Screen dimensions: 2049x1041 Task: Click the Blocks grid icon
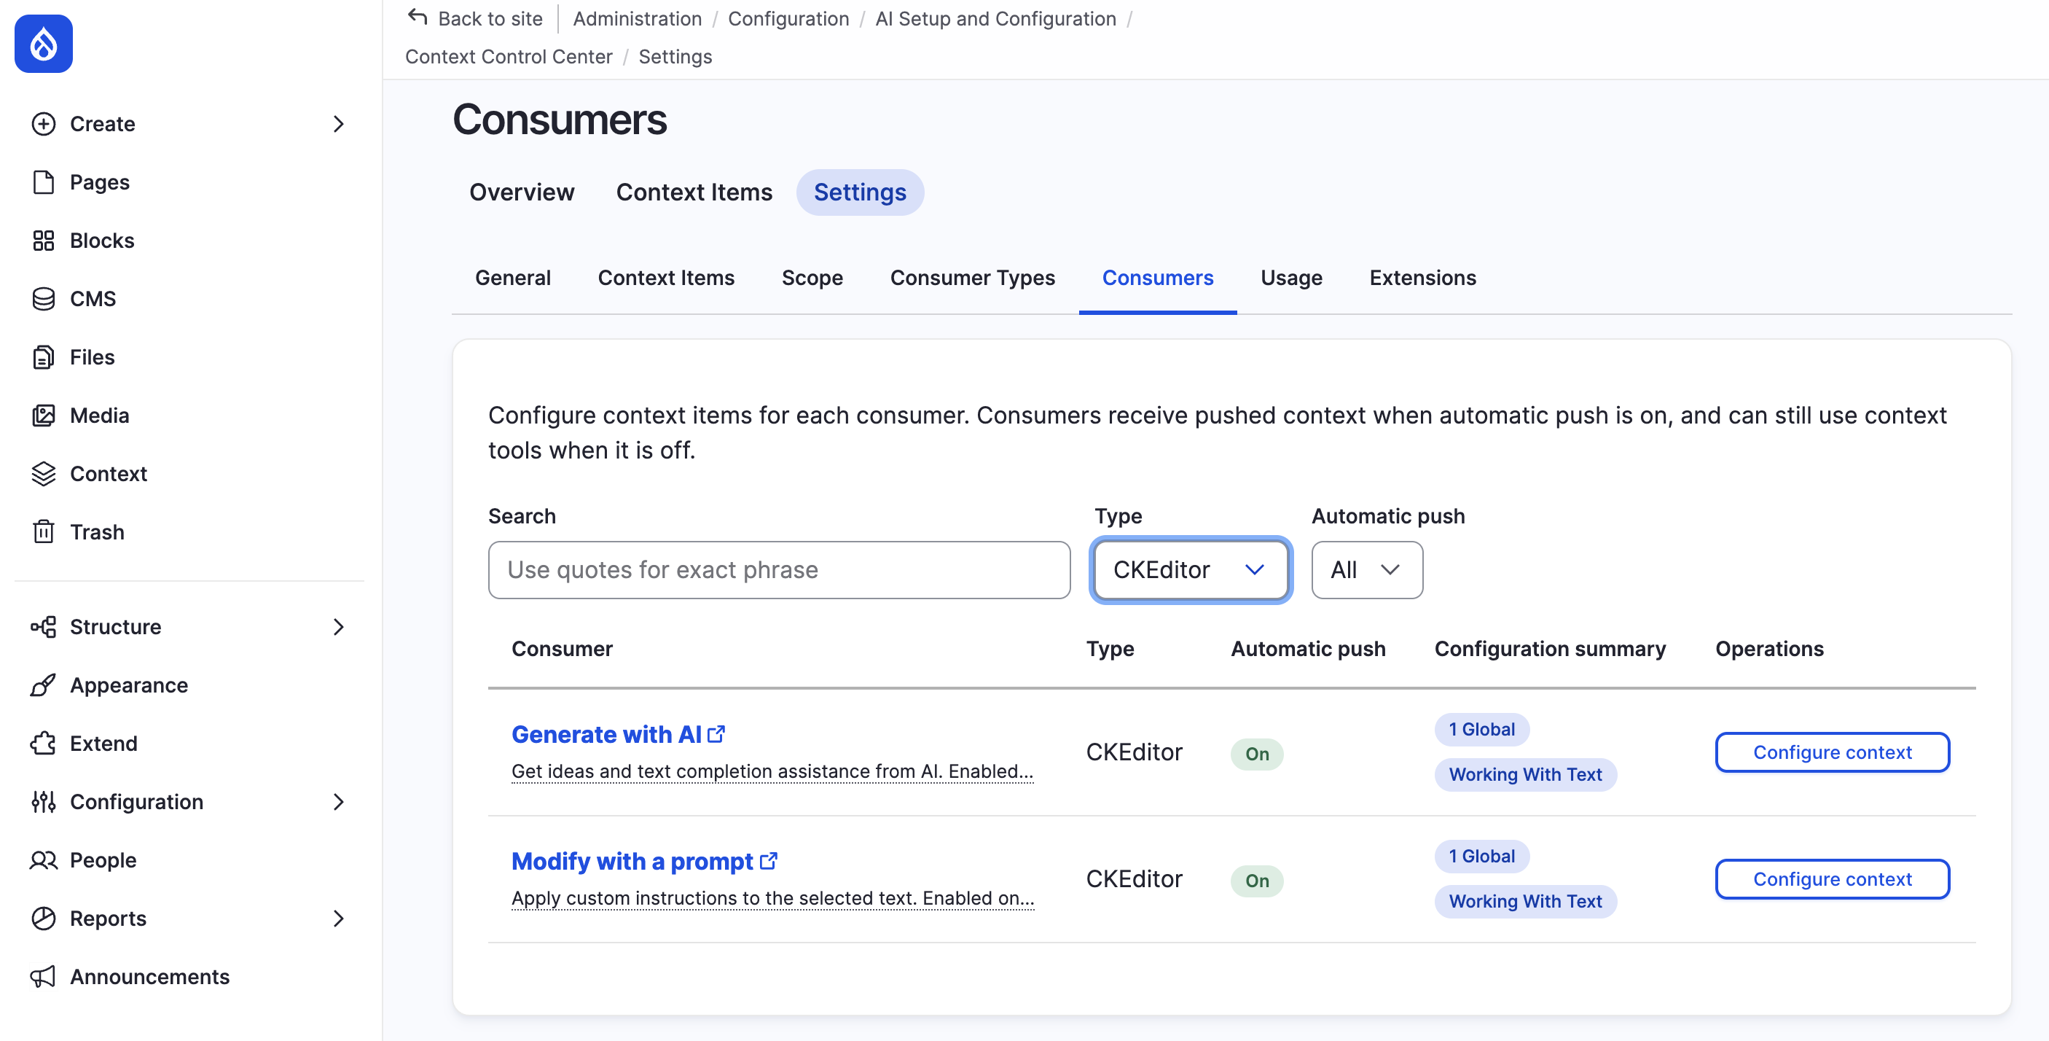coord(44,241)
